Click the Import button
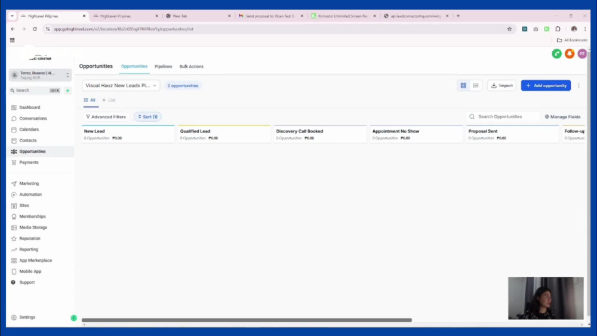Viewport: 597px width, 336px height. (x=502, y=85)
